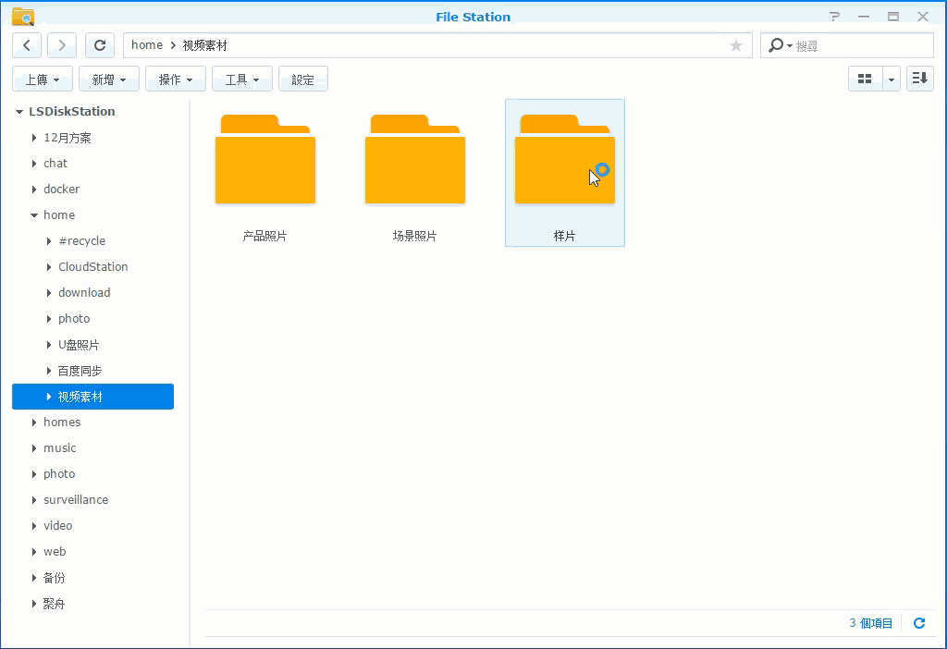Click the forward navigation arrow

coord(61,44)
